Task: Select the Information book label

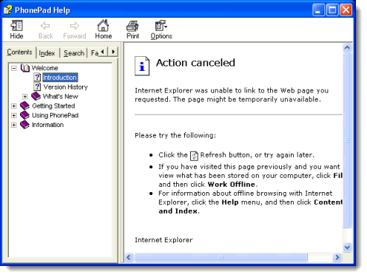Action: (x=48, y=125)
